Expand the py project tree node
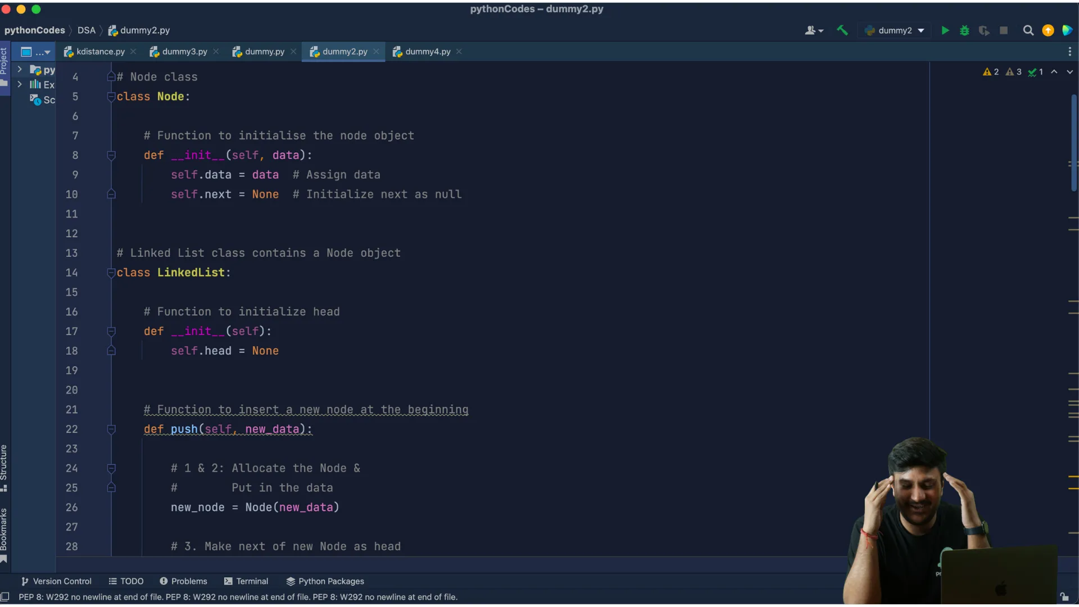 20,70
